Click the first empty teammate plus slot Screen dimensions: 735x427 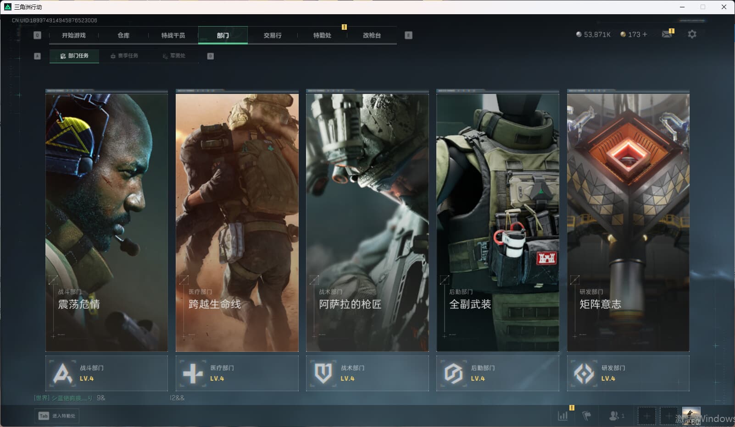click(x=646, y=416)
